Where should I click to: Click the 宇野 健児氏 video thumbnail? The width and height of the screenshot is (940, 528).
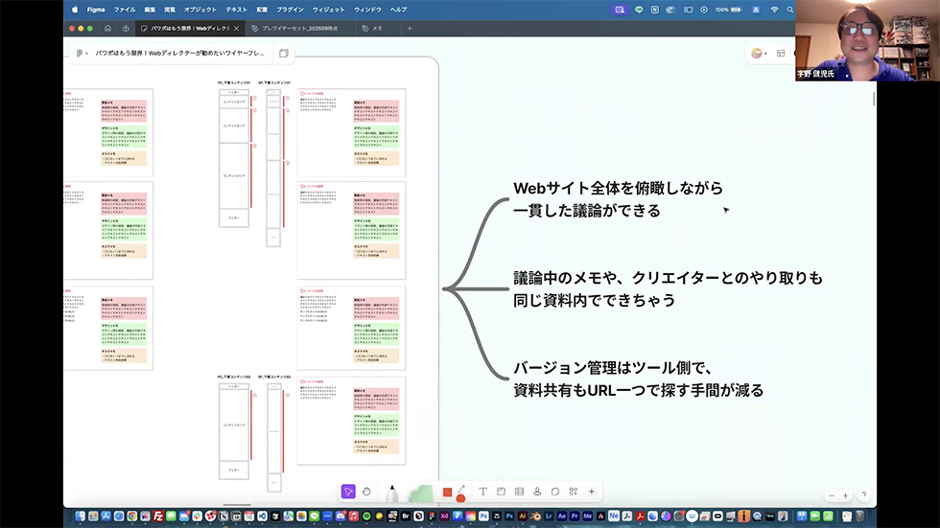point(867,40)
